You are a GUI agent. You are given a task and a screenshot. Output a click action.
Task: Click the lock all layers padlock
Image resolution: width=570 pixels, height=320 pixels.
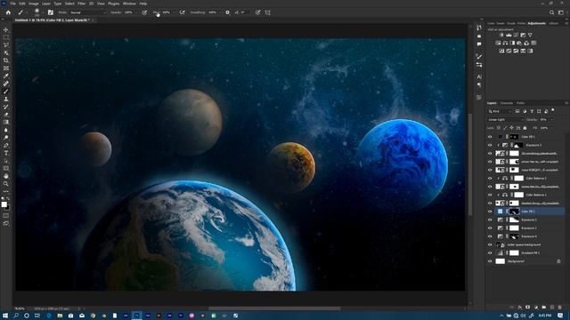coord(525,128)
